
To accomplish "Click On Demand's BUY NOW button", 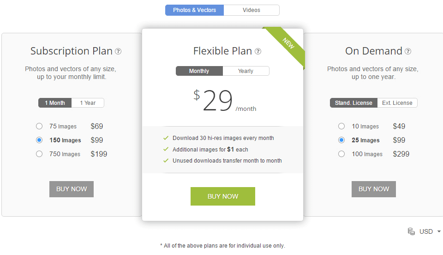I will (374, 189).
